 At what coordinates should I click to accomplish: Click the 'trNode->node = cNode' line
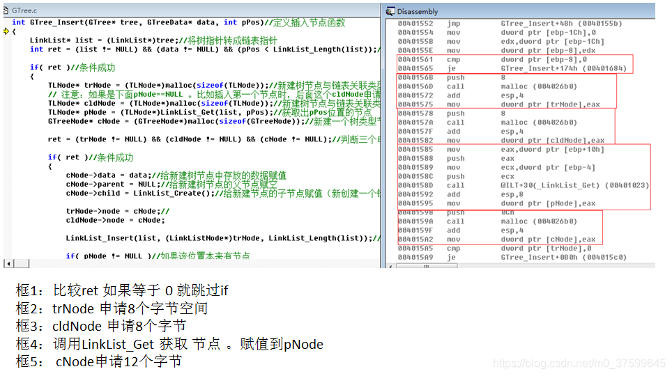(118, 211)
